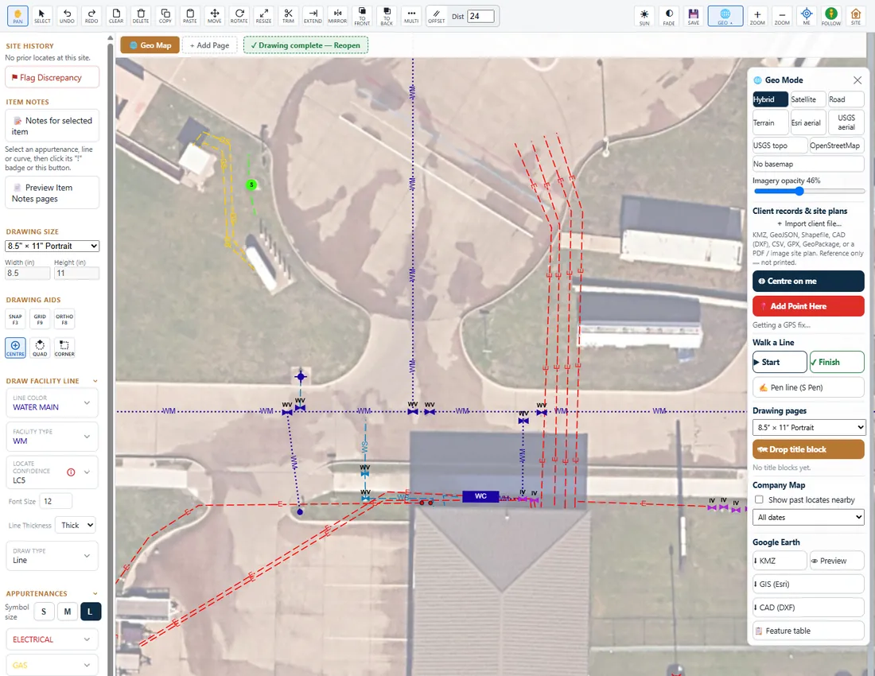The width and height of the screenshot is (875, 676).
Task: Paste from clipboard
Action: click(190, 16)
